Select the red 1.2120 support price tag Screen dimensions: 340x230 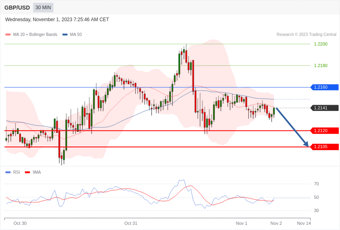tap(325, 131)
